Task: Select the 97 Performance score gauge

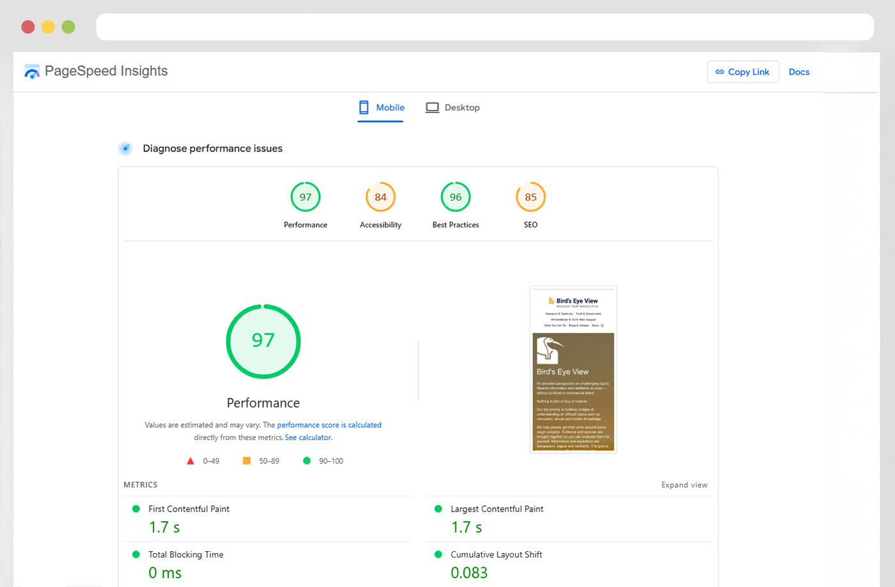Action: [306, 197]
